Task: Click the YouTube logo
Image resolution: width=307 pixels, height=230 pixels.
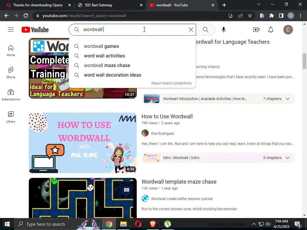Action: pyautogui.click(x=35, y=30)
